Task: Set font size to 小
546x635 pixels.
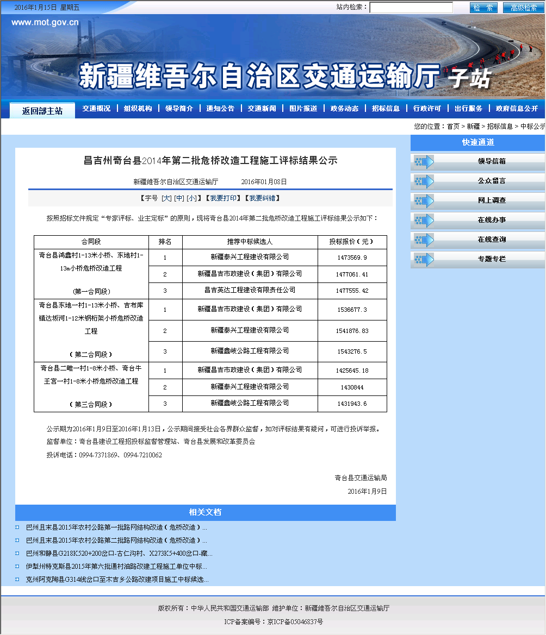Action: point(192,198)
